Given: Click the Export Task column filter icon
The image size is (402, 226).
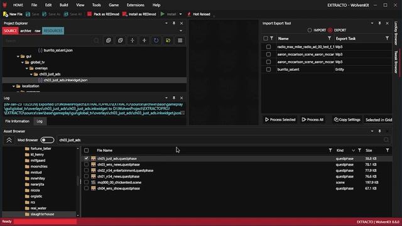Looking at the screenshot, I should [387, 38].
